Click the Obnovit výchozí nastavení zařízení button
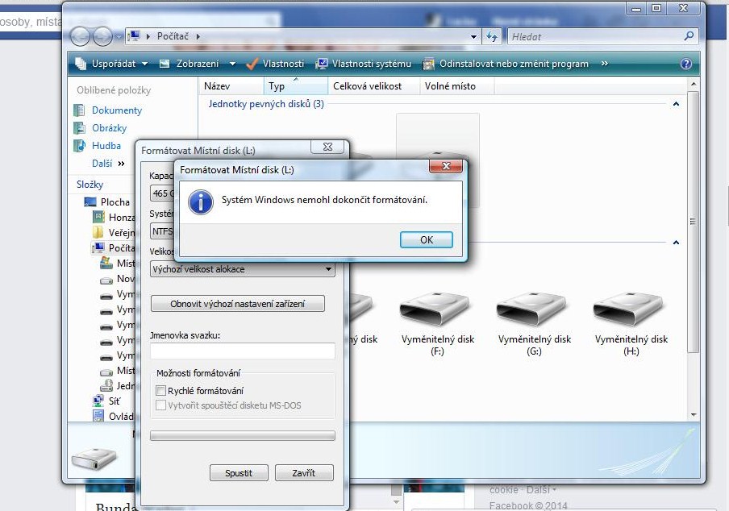 (236, 304)
